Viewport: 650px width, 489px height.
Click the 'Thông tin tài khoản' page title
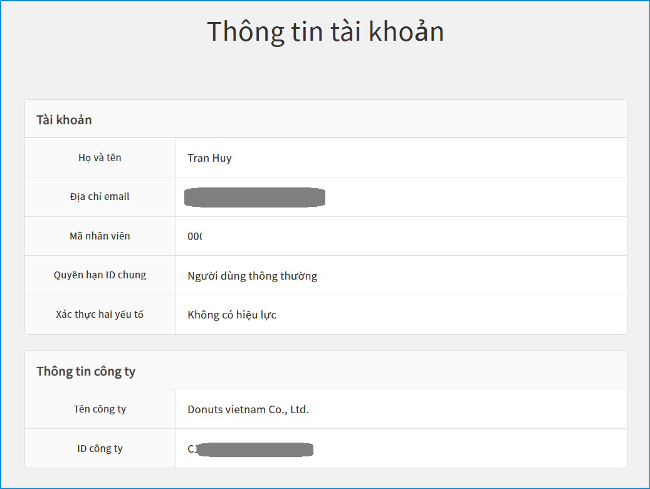tap(325, 31)
